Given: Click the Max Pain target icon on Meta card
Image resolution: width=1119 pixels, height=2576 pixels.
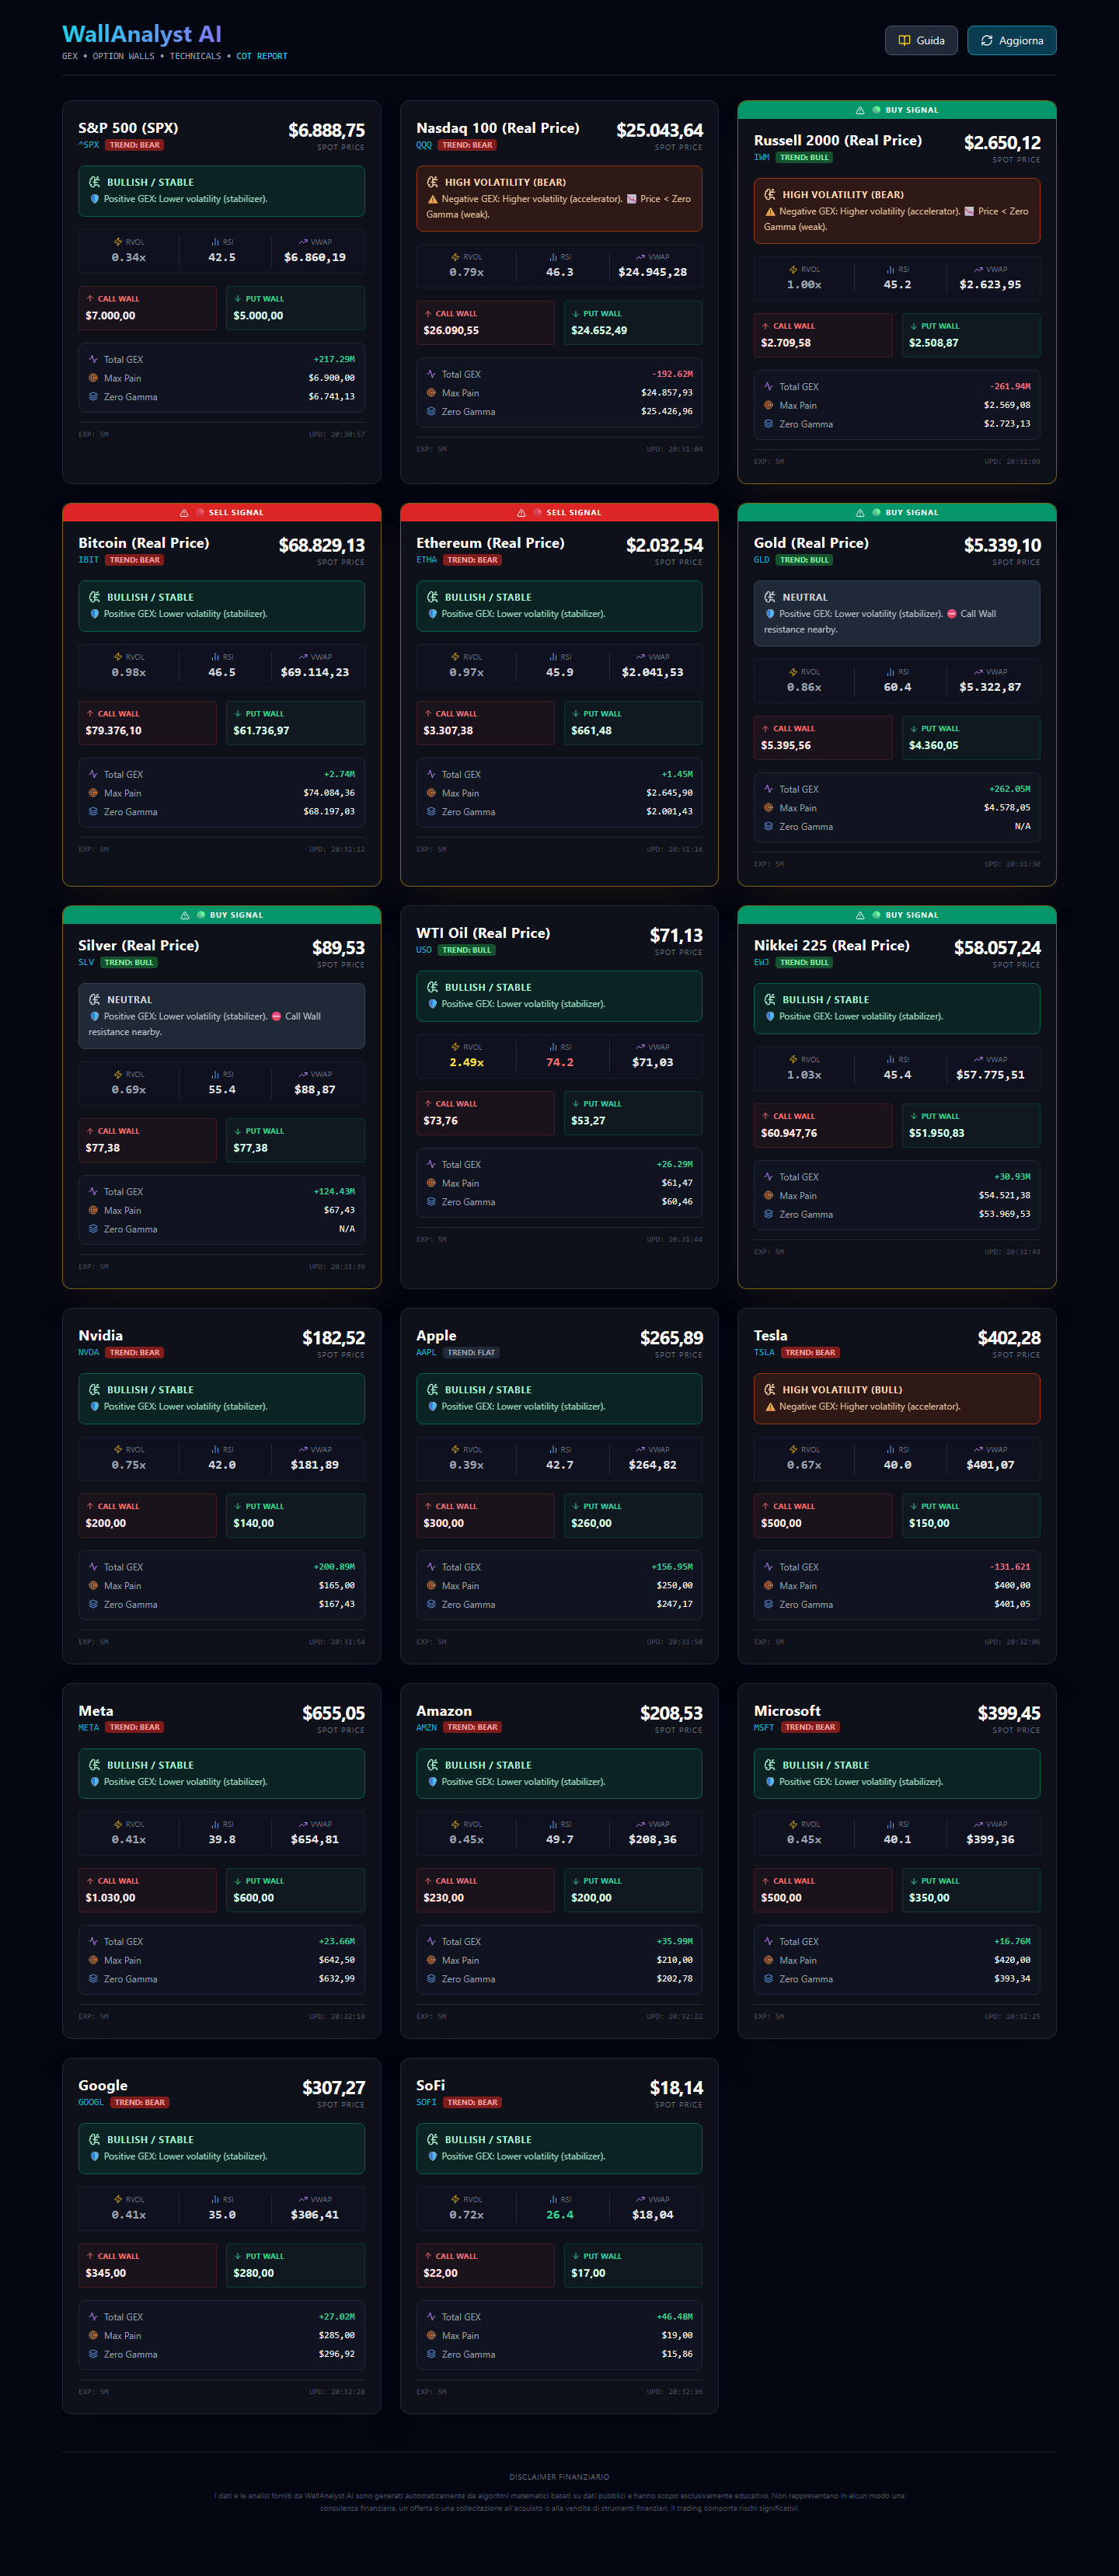Looking at the screenshot, I should 93,1960.
